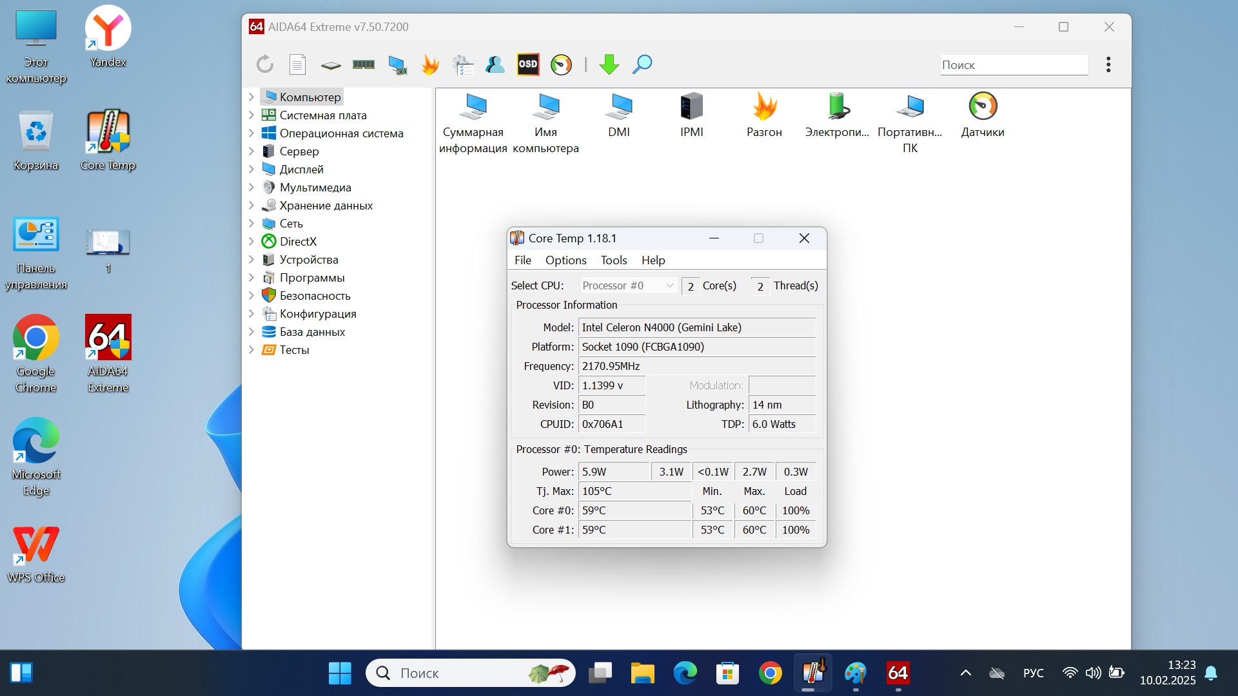Viewport: 1238px width, 696px height.
Task: Click the magnifier search toolbar icon
Action: [x=642, y=64]
